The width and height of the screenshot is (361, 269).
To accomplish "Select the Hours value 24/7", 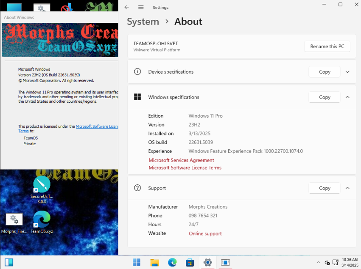I will pos(193,225).
